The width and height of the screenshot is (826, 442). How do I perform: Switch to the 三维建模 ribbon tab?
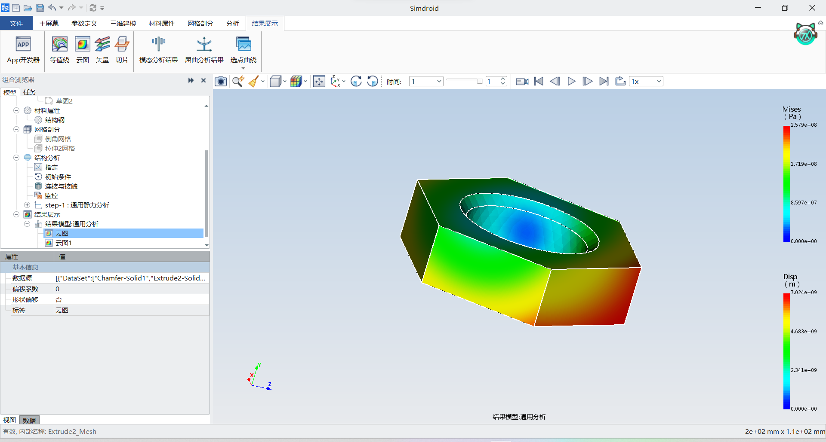click(123, 23)
